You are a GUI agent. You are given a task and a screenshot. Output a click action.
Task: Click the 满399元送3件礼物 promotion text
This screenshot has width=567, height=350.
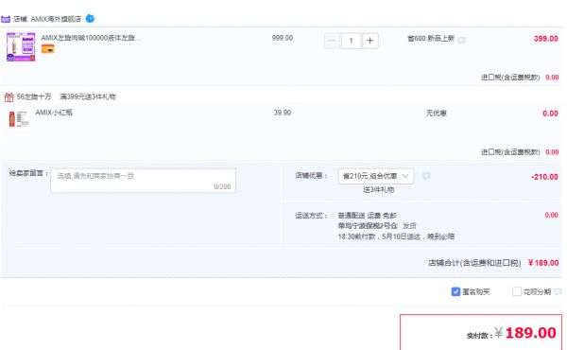click(88, 96)
